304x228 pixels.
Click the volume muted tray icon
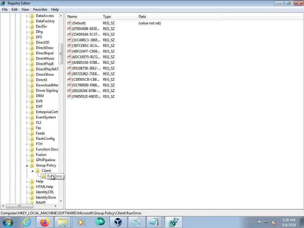click(x=274, y=223)
